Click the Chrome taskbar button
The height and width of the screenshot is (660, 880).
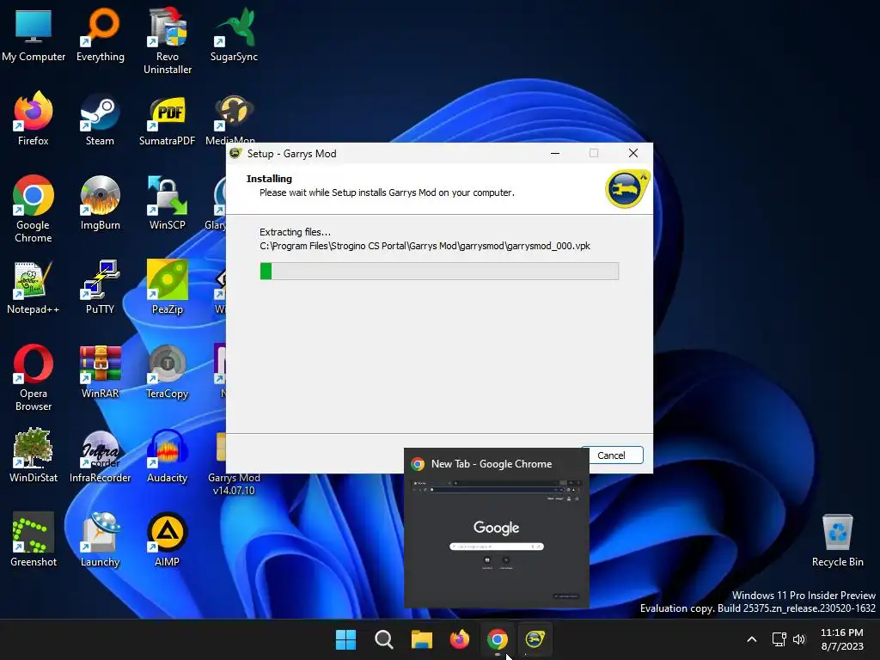(x=498, y=639)
